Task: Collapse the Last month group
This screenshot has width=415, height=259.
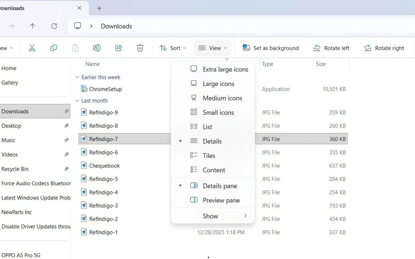Action: [77, 101]
